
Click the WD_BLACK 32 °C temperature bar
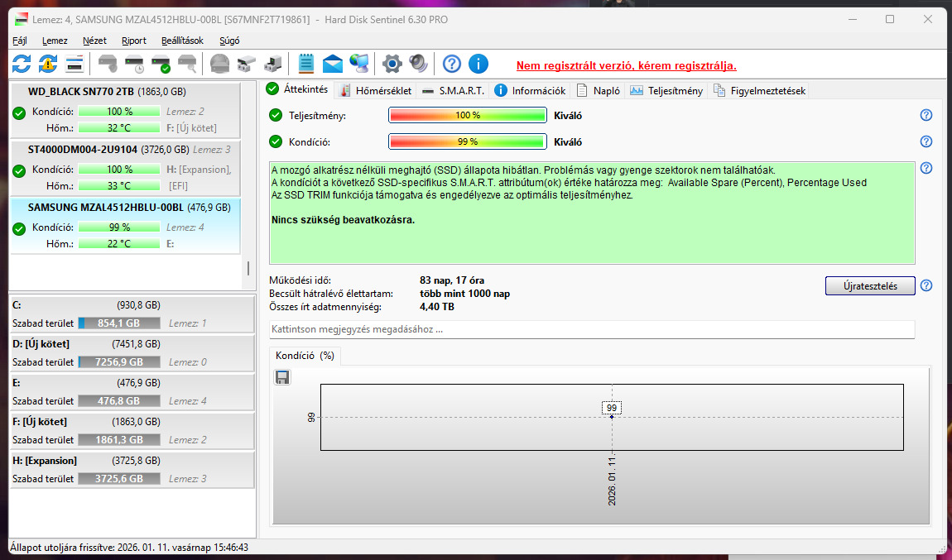(119, 127)
